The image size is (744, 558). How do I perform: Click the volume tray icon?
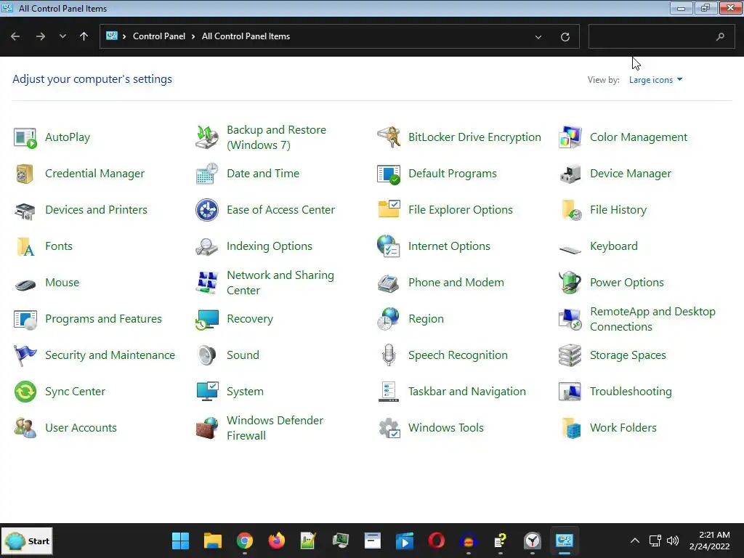[672, 541]
